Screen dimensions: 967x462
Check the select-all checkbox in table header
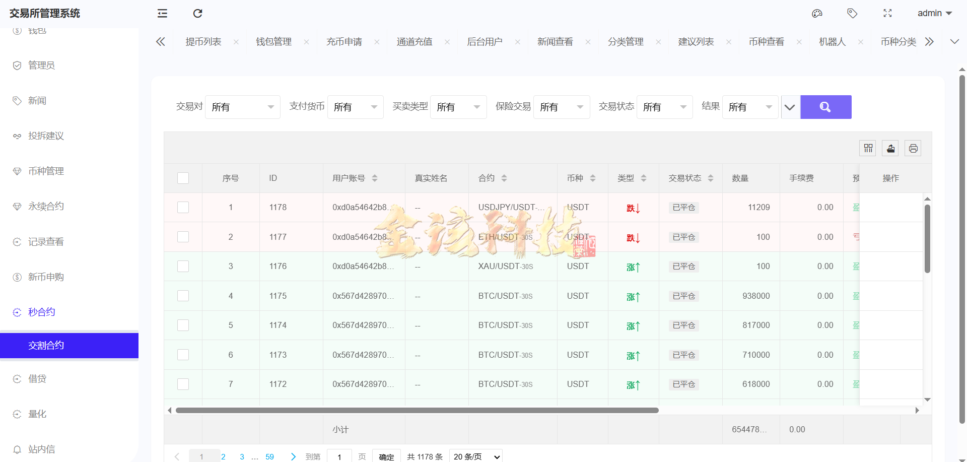183,178
